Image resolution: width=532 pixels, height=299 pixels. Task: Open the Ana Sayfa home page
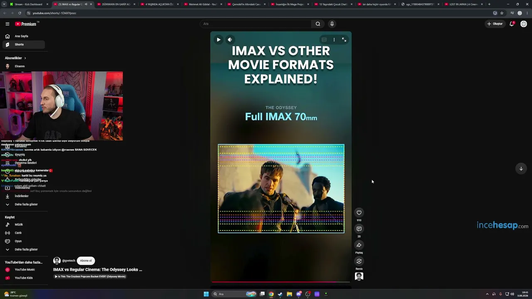click(23, 36)
